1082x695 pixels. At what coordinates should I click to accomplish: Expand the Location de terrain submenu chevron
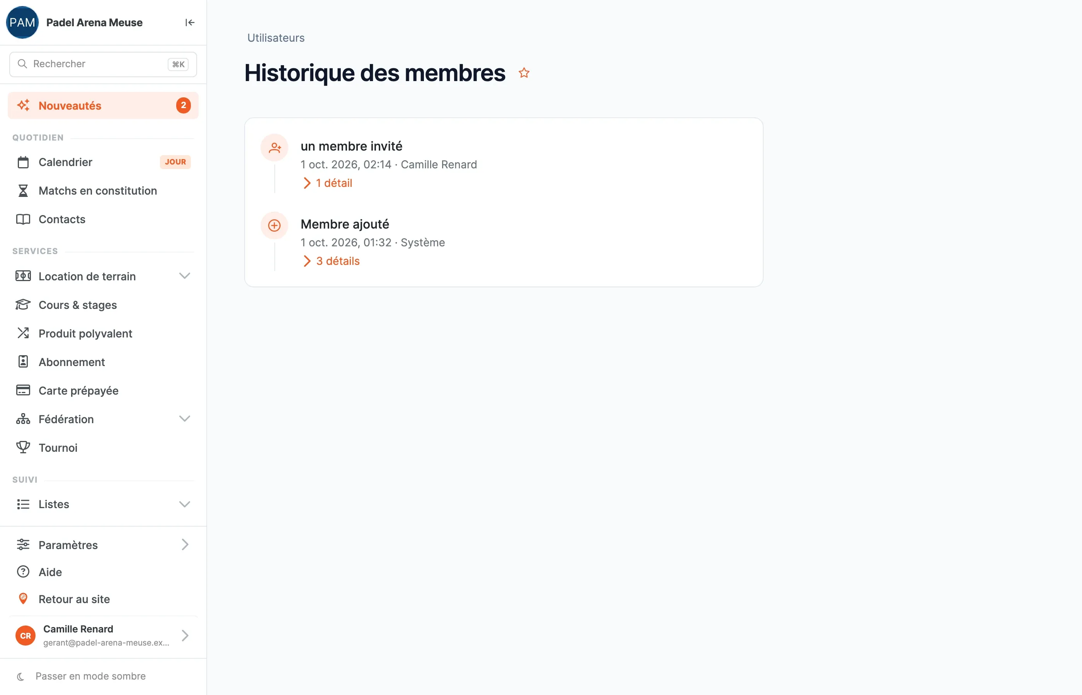point(185,276)
